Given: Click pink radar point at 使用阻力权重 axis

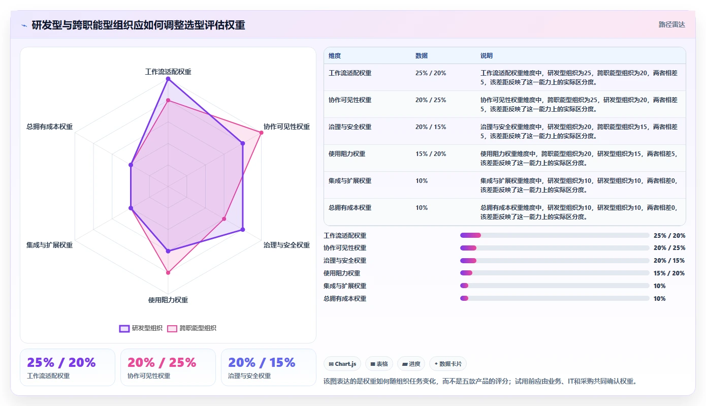Looking at the screenshot, I should 168,273.
